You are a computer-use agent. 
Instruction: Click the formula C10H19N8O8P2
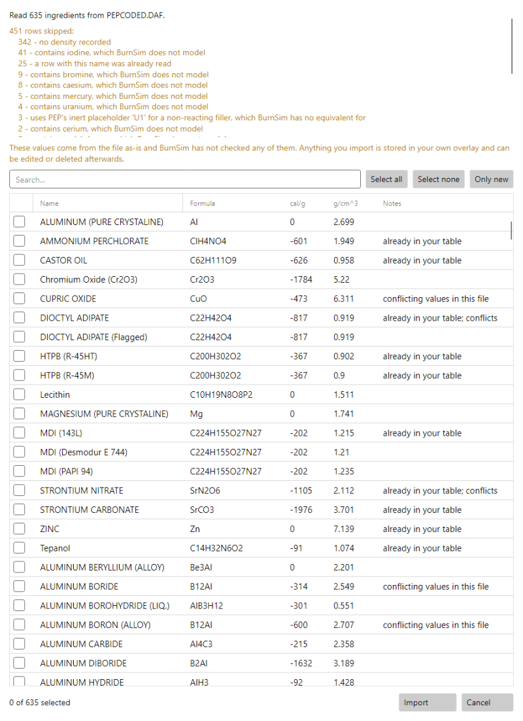[221, 395]
